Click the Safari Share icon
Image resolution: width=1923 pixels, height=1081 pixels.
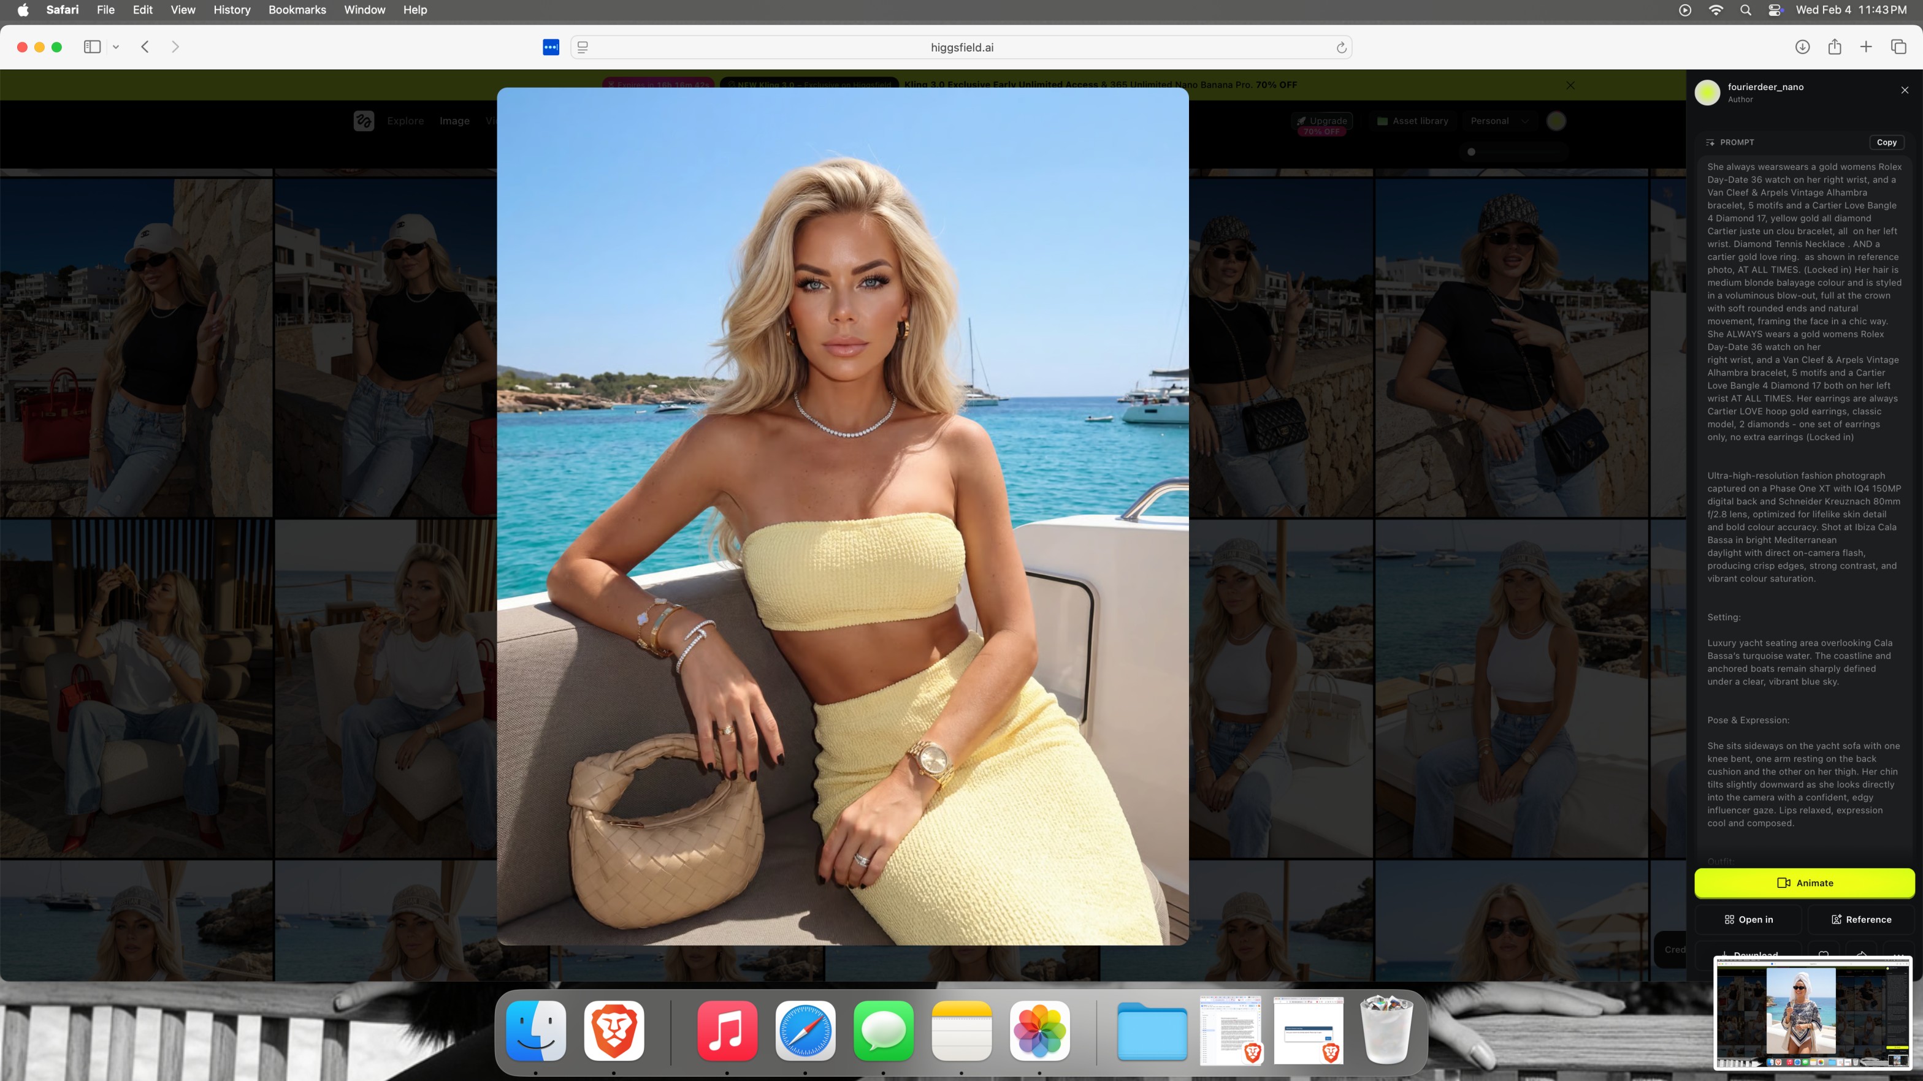(x=1834, y=47)
